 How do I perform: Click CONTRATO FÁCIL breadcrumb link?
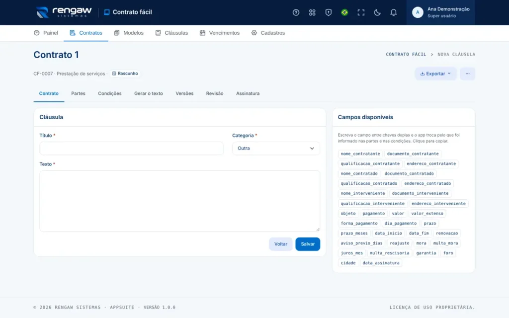coord(406,55)
